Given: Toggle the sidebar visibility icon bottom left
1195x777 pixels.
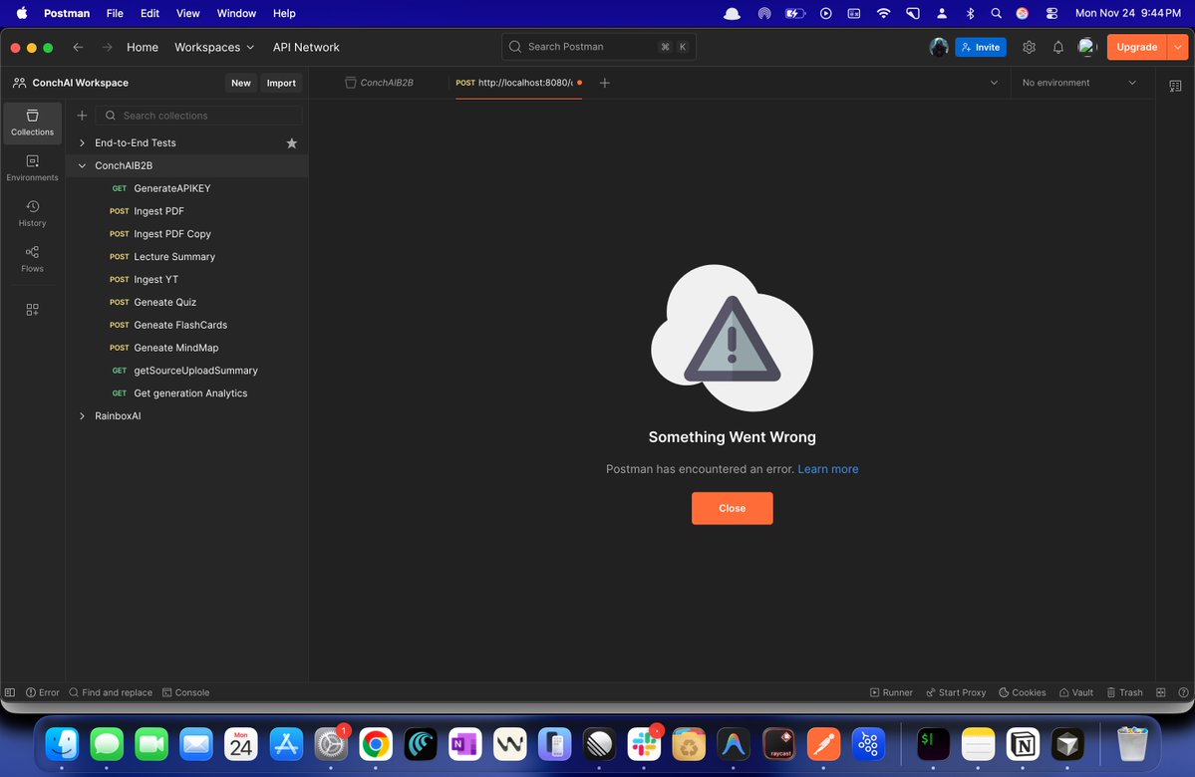Looking at the screenshot, I should [x=9, y=692].
